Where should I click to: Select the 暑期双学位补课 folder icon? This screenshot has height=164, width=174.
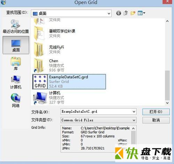click(x=39, y=33)
